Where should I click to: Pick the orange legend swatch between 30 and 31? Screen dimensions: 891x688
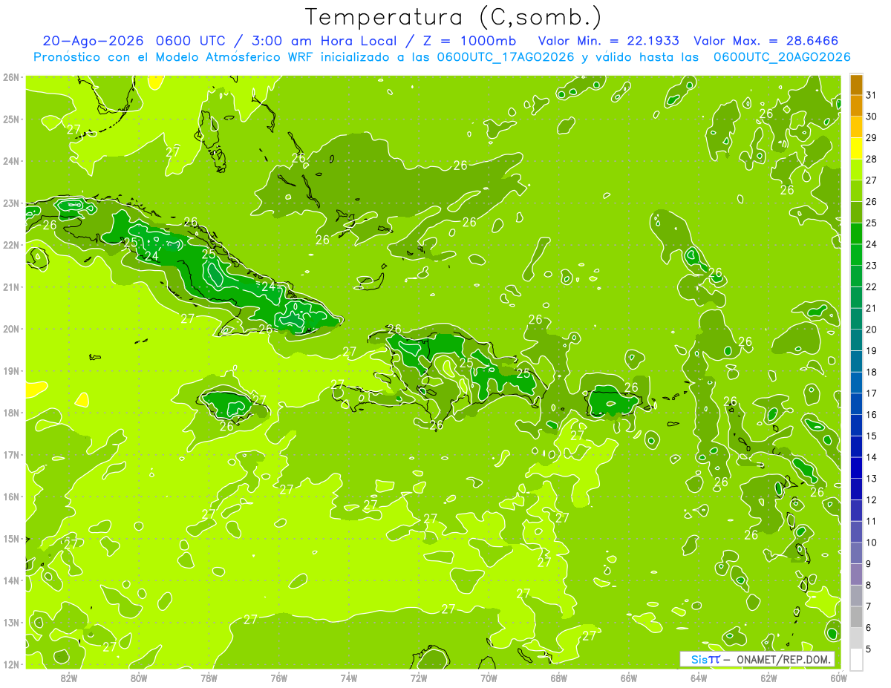click(x=856, y=105)
